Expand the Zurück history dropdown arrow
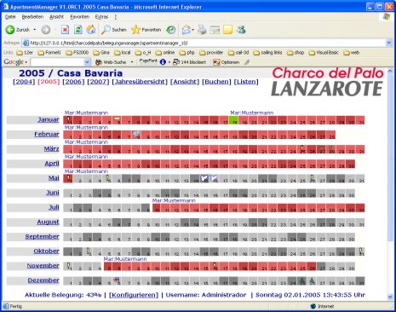 pyautogui.click(x=35, y=30)
